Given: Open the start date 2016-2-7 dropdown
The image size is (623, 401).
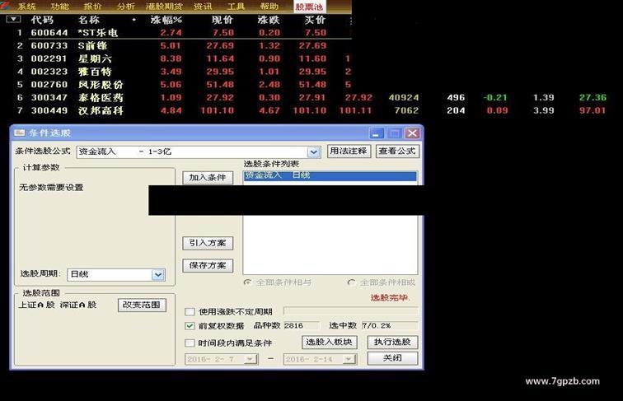Looking at the screenshot, I should coord(251,359).
